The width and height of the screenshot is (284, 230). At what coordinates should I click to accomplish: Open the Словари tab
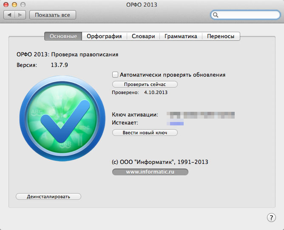pos(143,36)
